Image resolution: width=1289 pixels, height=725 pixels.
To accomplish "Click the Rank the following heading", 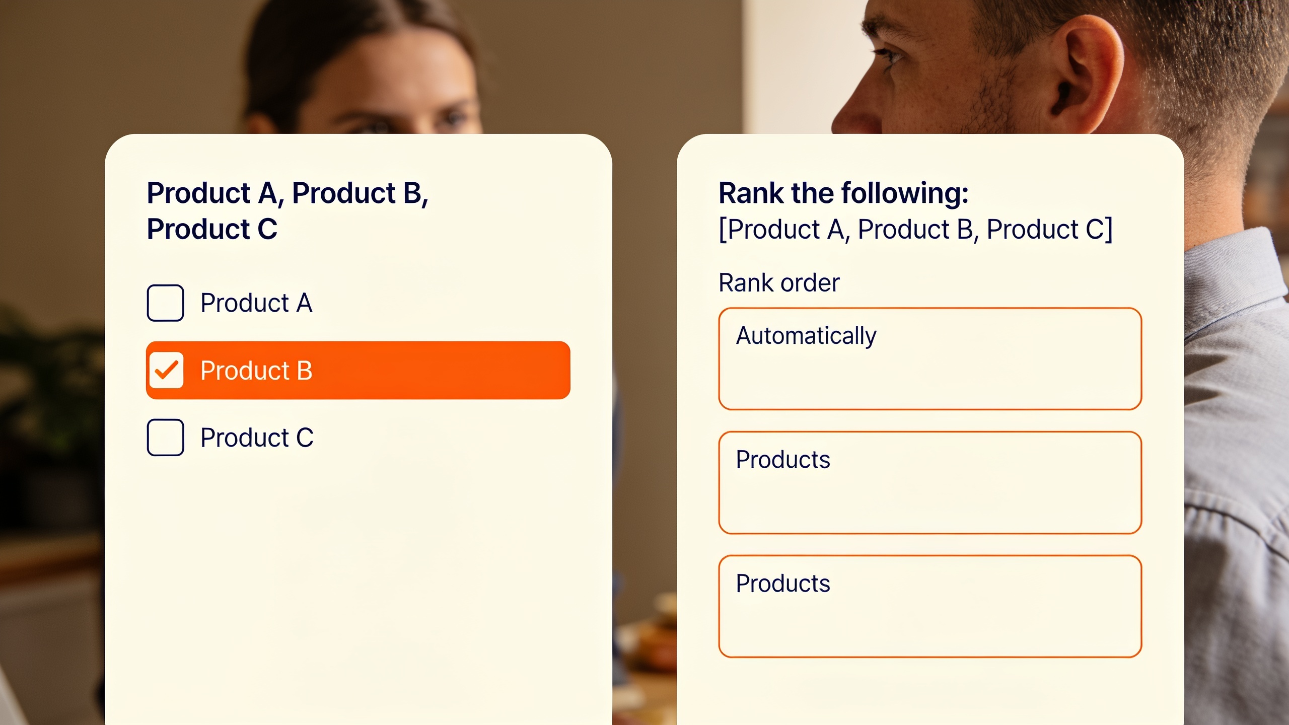I will click(x=843, y=193).
